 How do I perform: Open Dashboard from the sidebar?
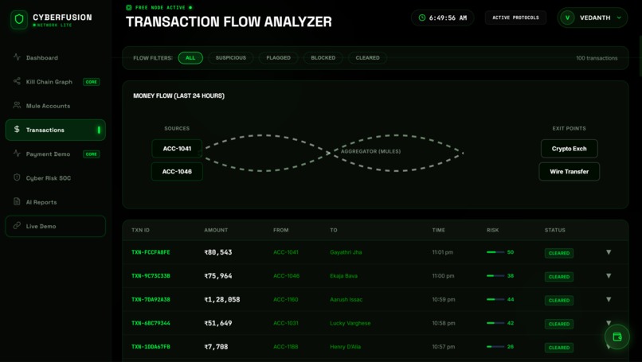point(55,57)
